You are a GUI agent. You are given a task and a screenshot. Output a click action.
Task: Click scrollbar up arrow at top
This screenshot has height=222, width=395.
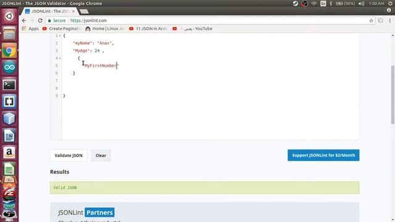[393, 36]
